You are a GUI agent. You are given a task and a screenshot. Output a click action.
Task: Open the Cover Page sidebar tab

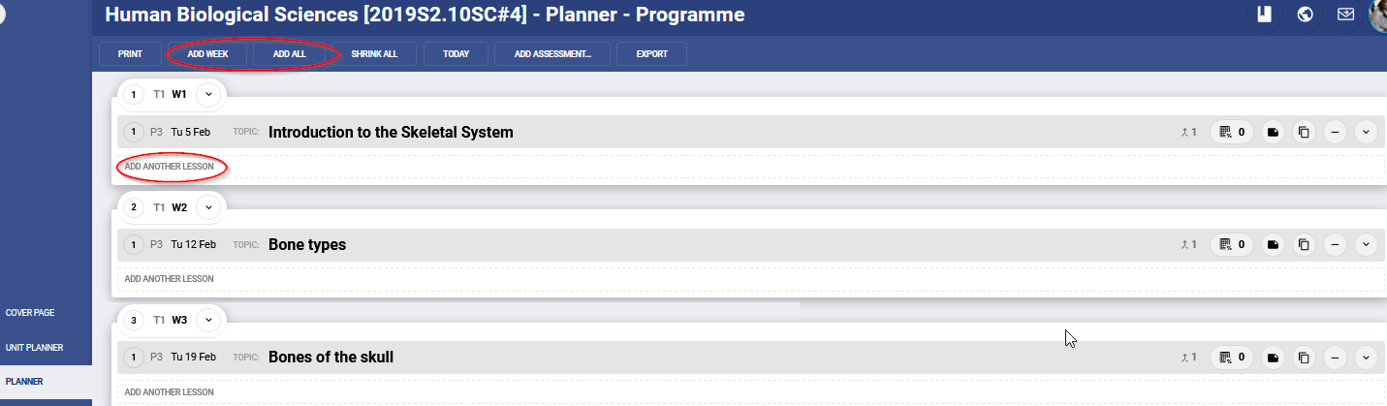pyautogui.click(x=30, y=313)
